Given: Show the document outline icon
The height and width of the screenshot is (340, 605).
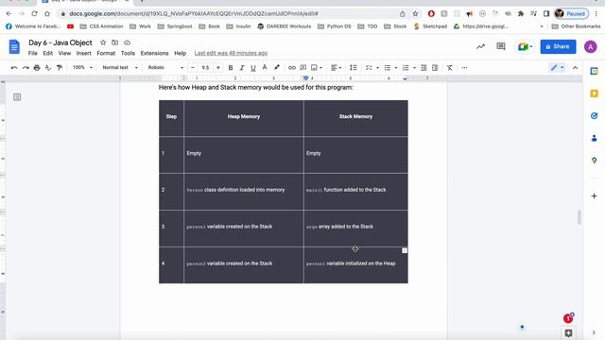Looking at the screenshot, I should click(x=17, y=97).
